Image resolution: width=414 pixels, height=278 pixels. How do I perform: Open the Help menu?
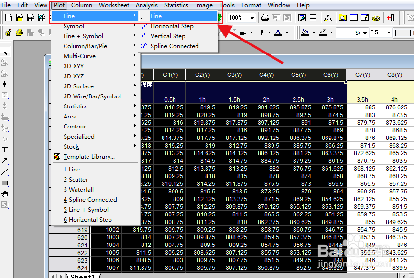pyautogui.click(x=303, y=5)
